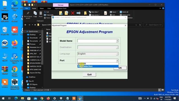The image size is (179, 101).
Task: Select Quick access in navigation pane
Action: coord(33,31)
